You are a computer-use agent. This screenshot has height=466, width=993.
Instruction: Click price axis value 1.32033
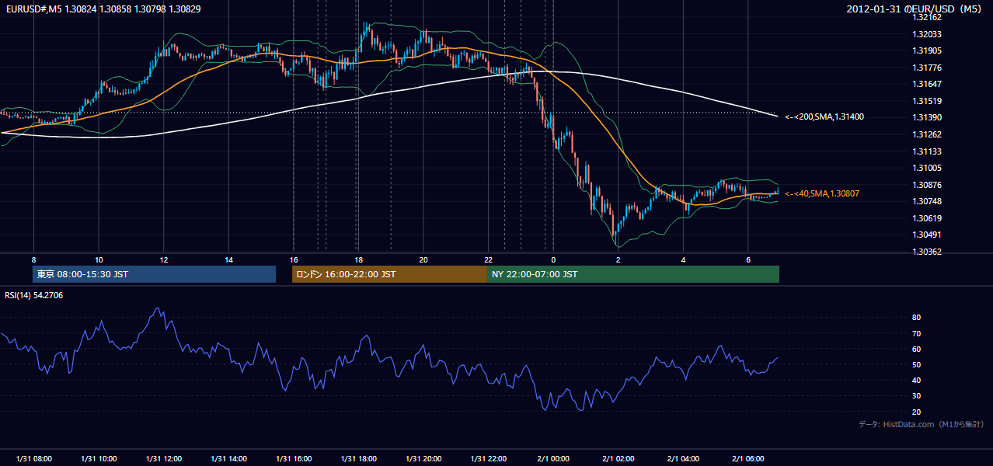(x=926, y=34)
